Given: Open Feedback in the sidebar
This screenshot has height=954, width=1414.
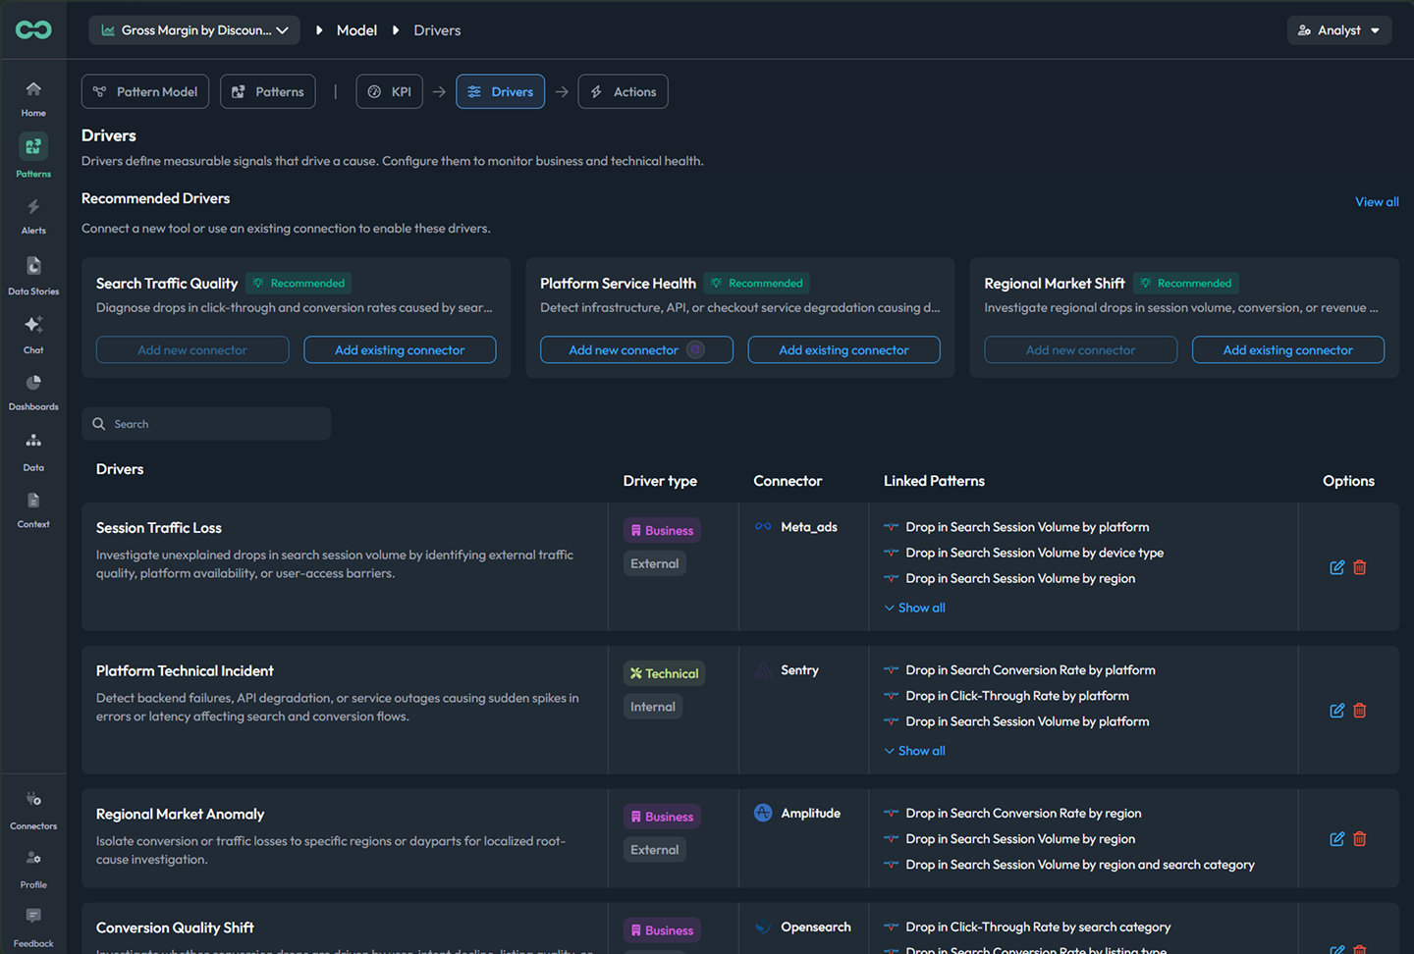Looking at the screenshot, I should coord(33,928).
